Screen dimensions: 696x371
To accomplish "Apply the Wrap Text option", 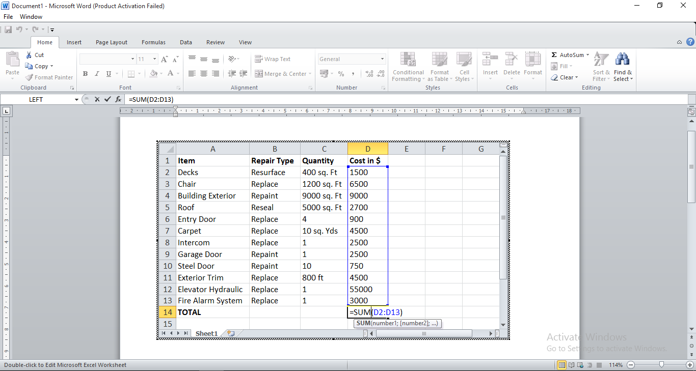I will 277,59.
